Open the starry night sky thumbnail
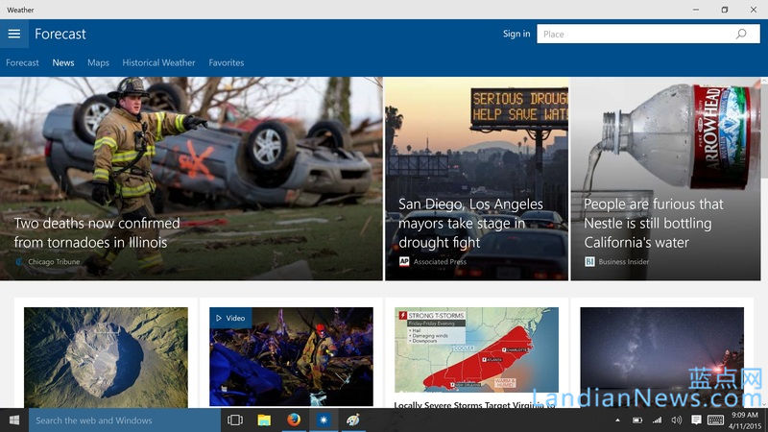The image size is (768, 432). [661, 357]
